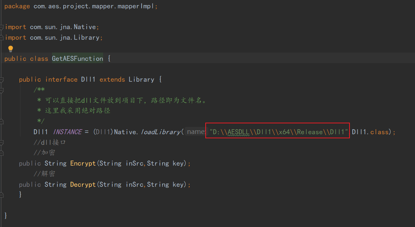Click Library in the import statement
This screenshot has width=415, height=227.
pos(87,37)
